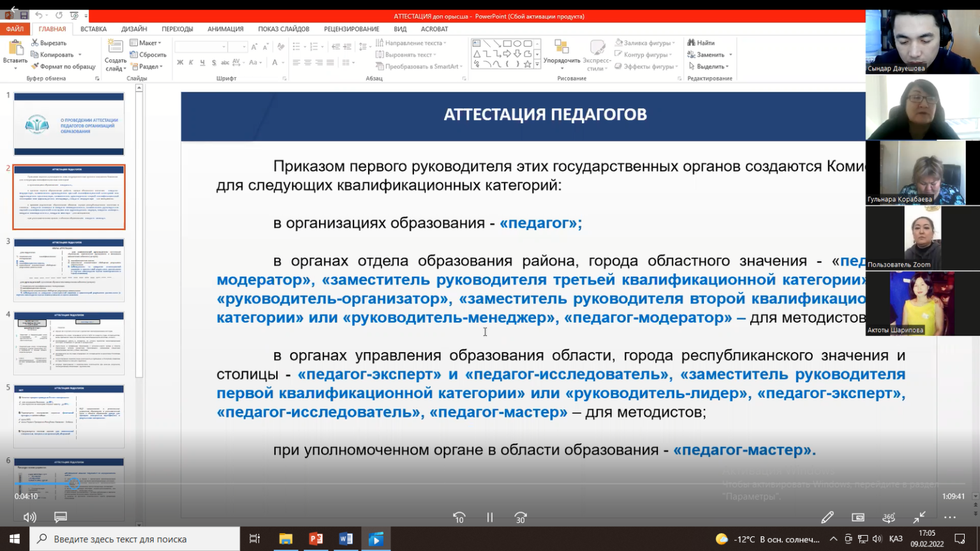Click the Вставить paste icon
The height and width of the screenshot is (551, 980).
click(15, 52)
